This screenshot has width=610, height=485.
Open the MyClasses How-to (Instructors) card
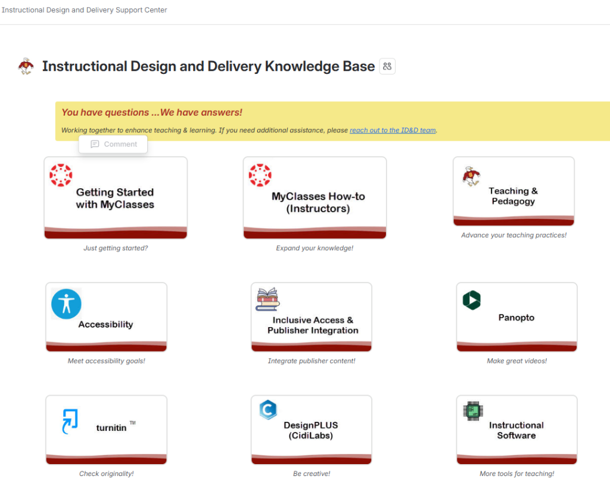coord(315,198)
